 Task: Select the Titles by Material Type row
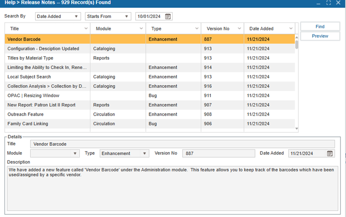tap(149, 58)
